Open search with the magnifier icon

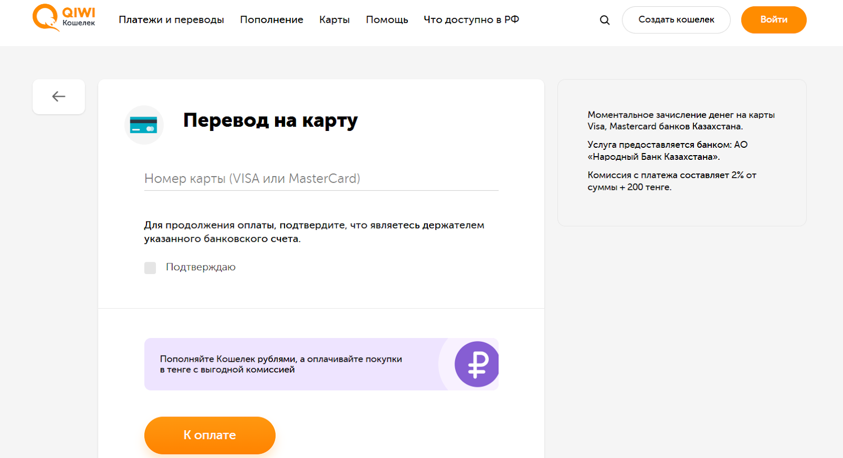coord(604,20)
